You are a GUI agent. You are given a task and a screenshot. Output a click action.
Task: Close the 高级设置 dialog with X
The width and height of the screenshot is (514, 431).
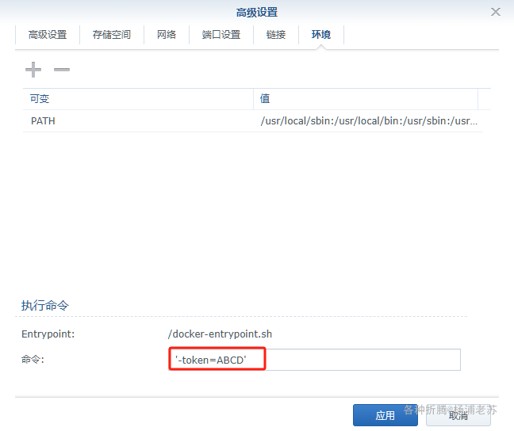coord(495,12)
